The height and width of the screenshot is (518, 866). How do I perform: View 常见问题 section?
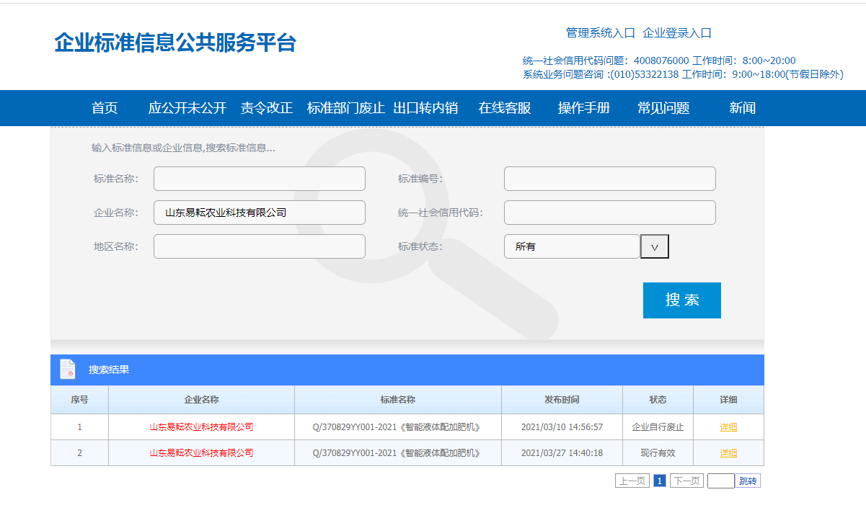[663, 108]
